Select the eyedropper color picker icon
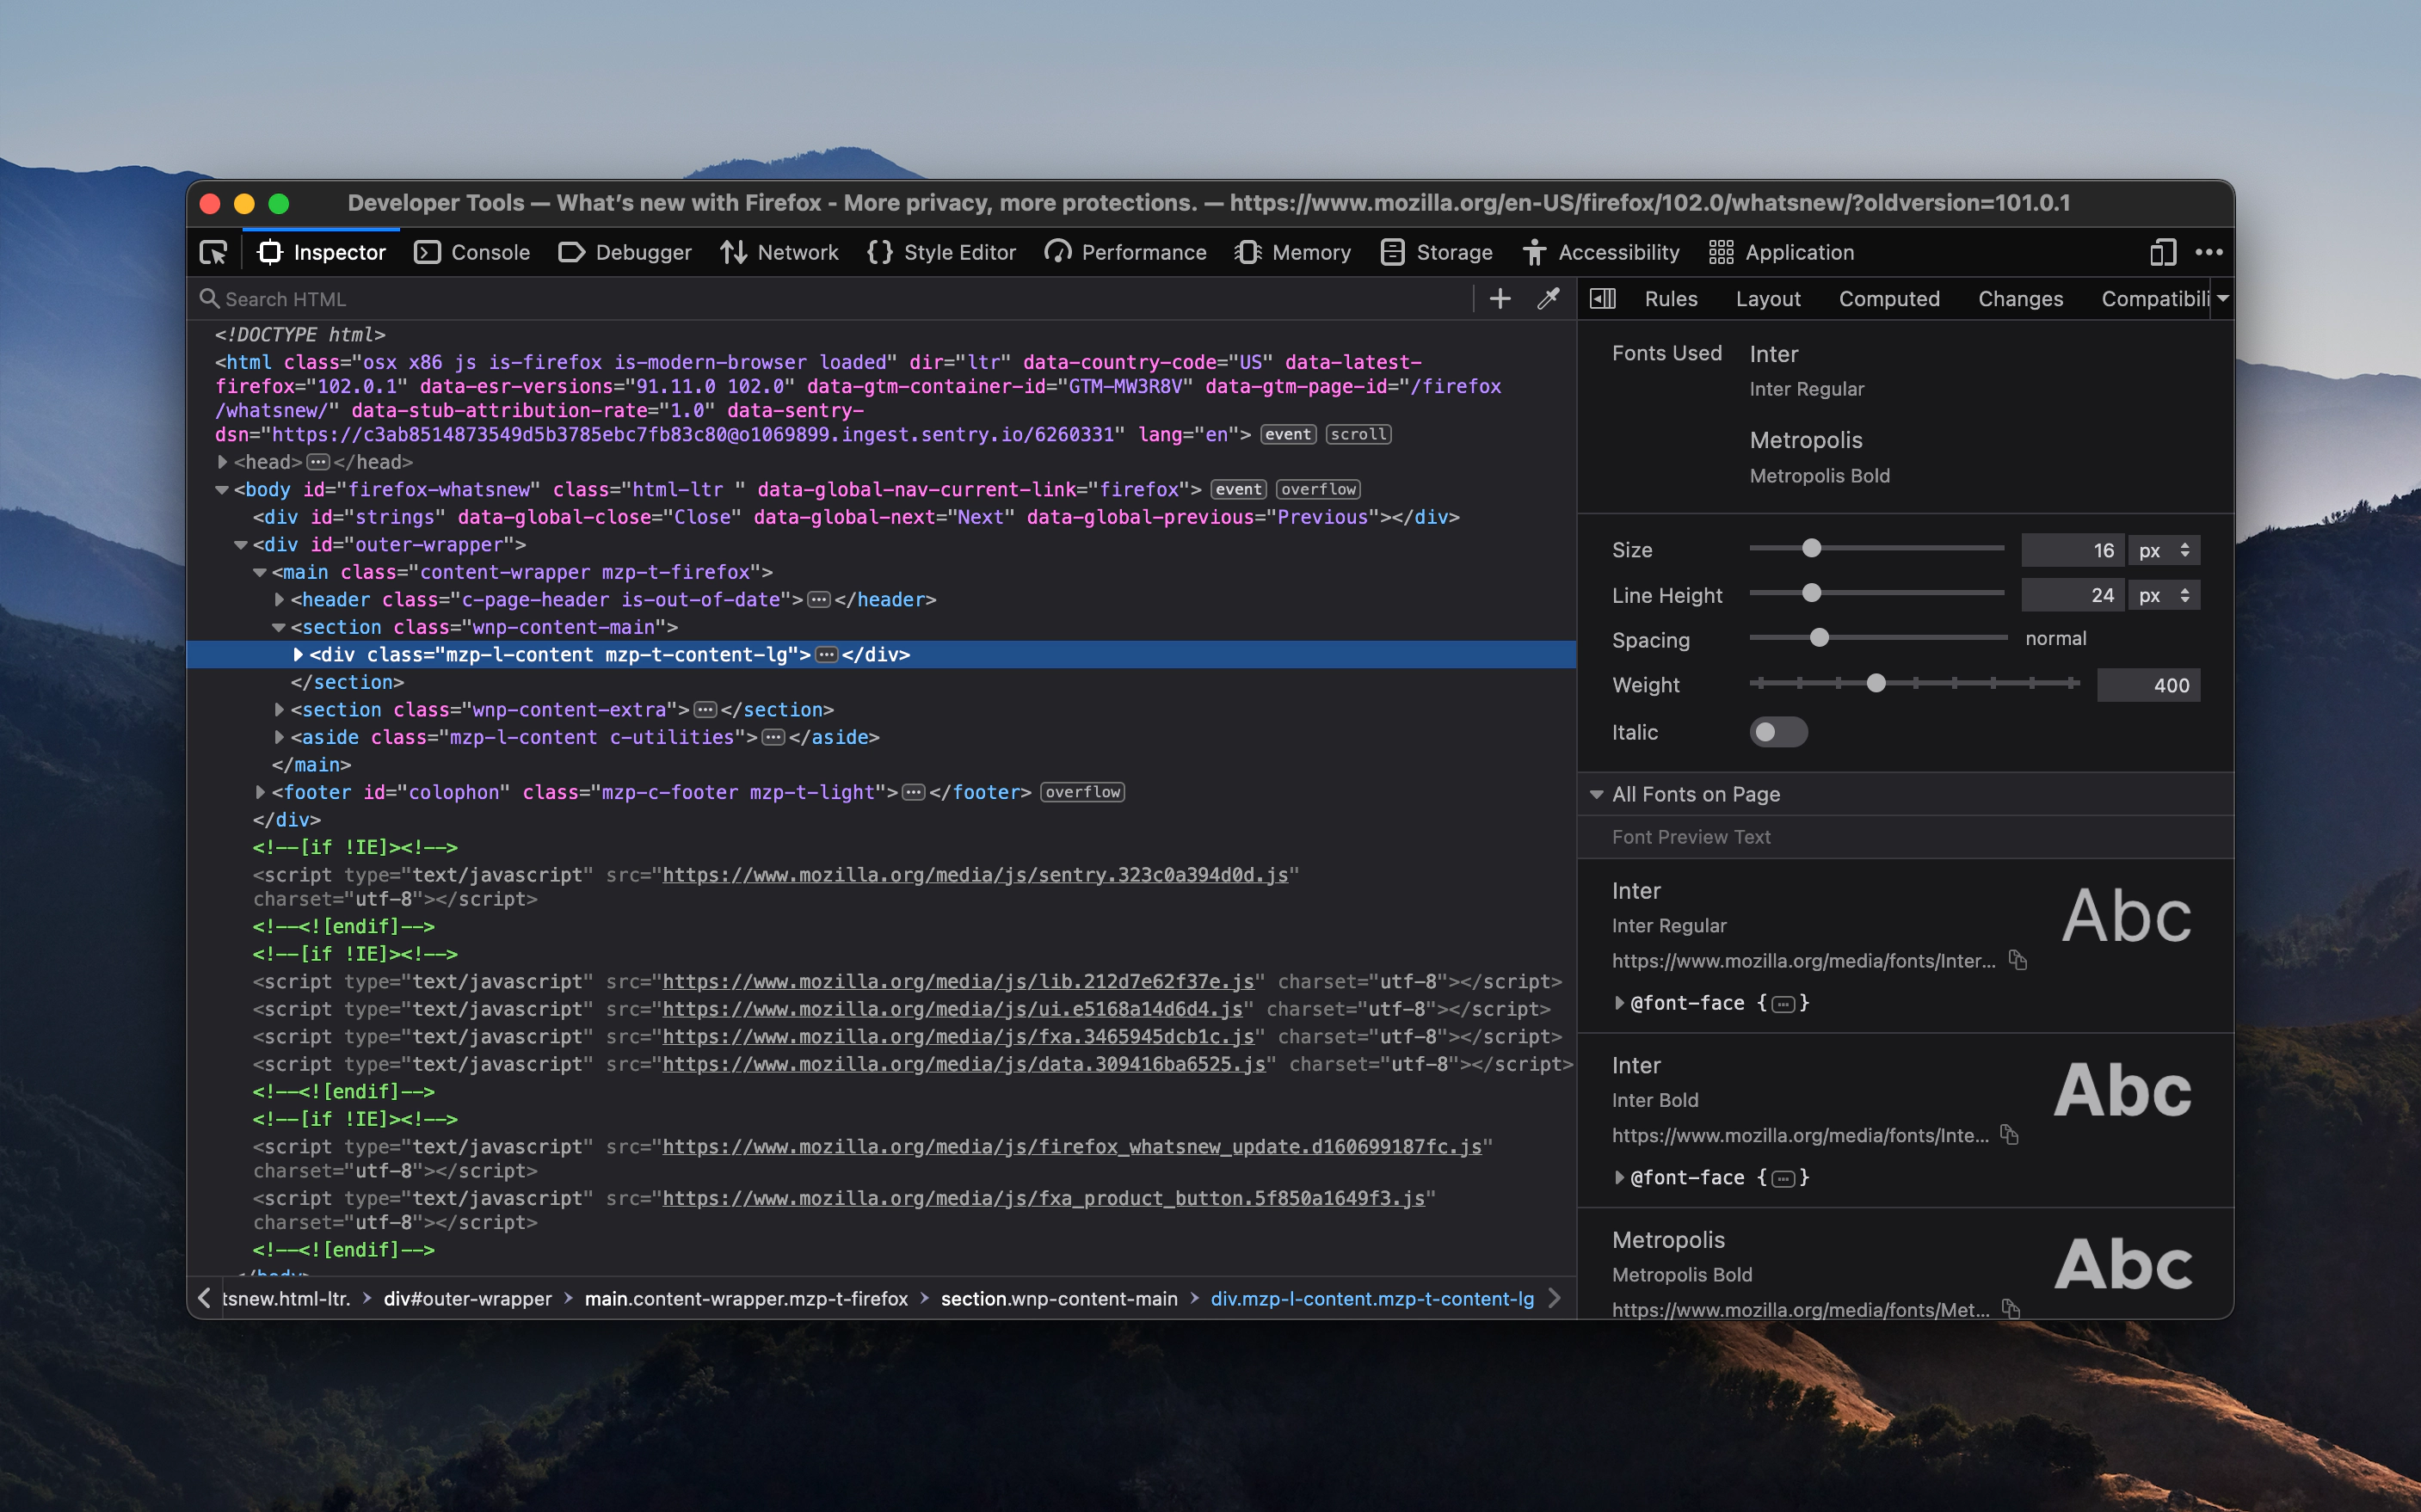2421x1512 pixels. pos(1547,298)
